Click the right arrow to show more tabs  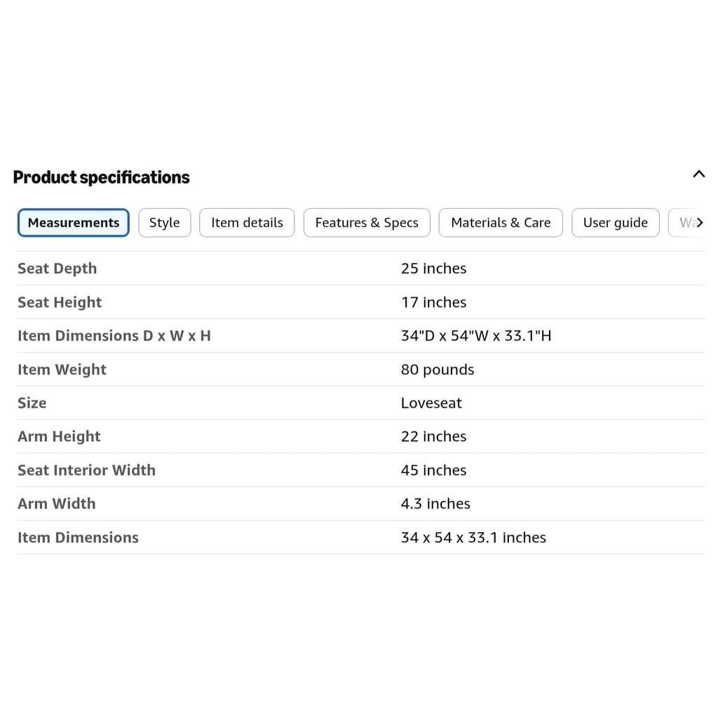tap(700, 222)
